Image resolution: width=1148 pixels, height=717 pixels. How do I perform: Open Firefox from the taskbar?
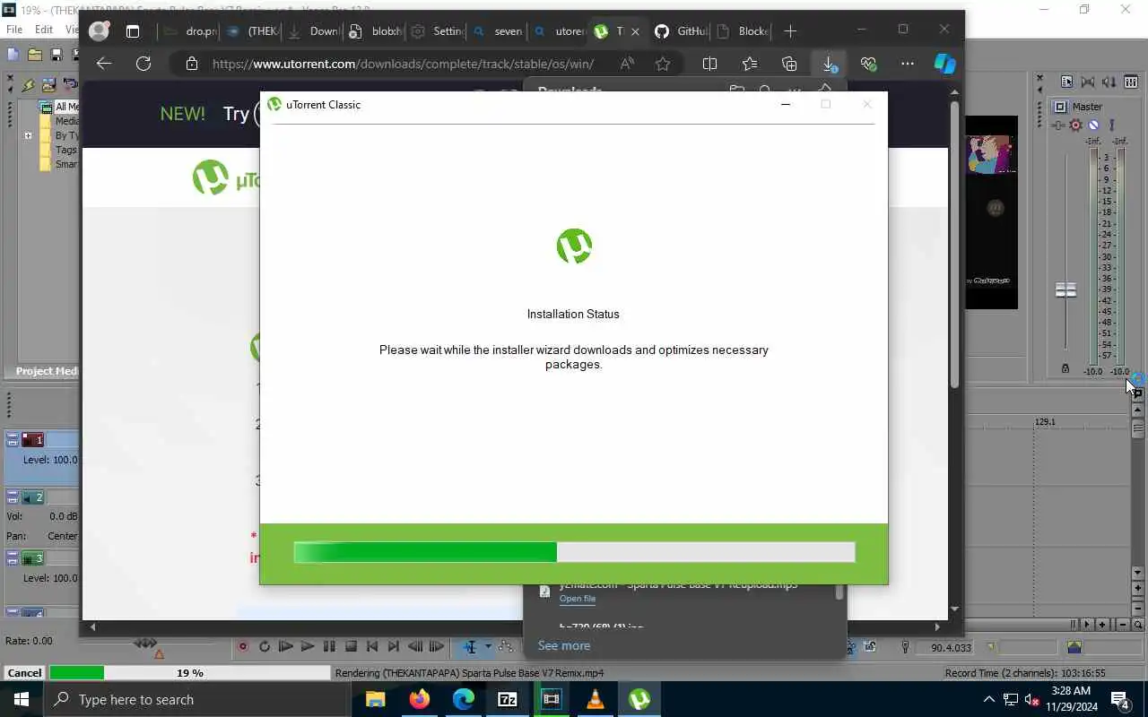coord(420,699)
